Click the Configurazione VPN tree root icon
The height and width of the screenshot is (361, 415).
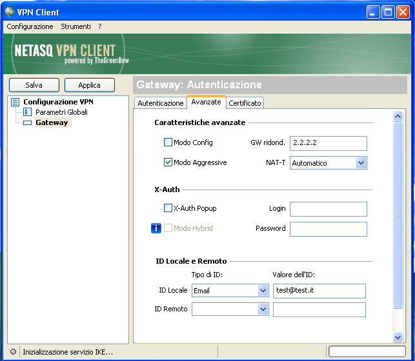(x=15, y=102)
